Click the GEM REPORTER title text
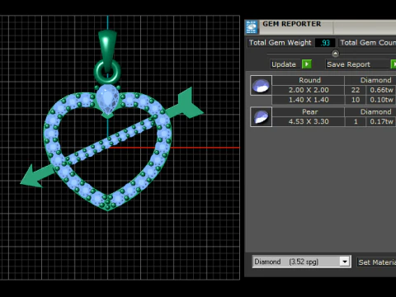 291,24
